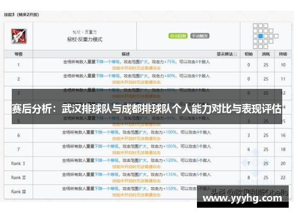Click the 等级 column header
294x213 pixels.
[19, 54]
